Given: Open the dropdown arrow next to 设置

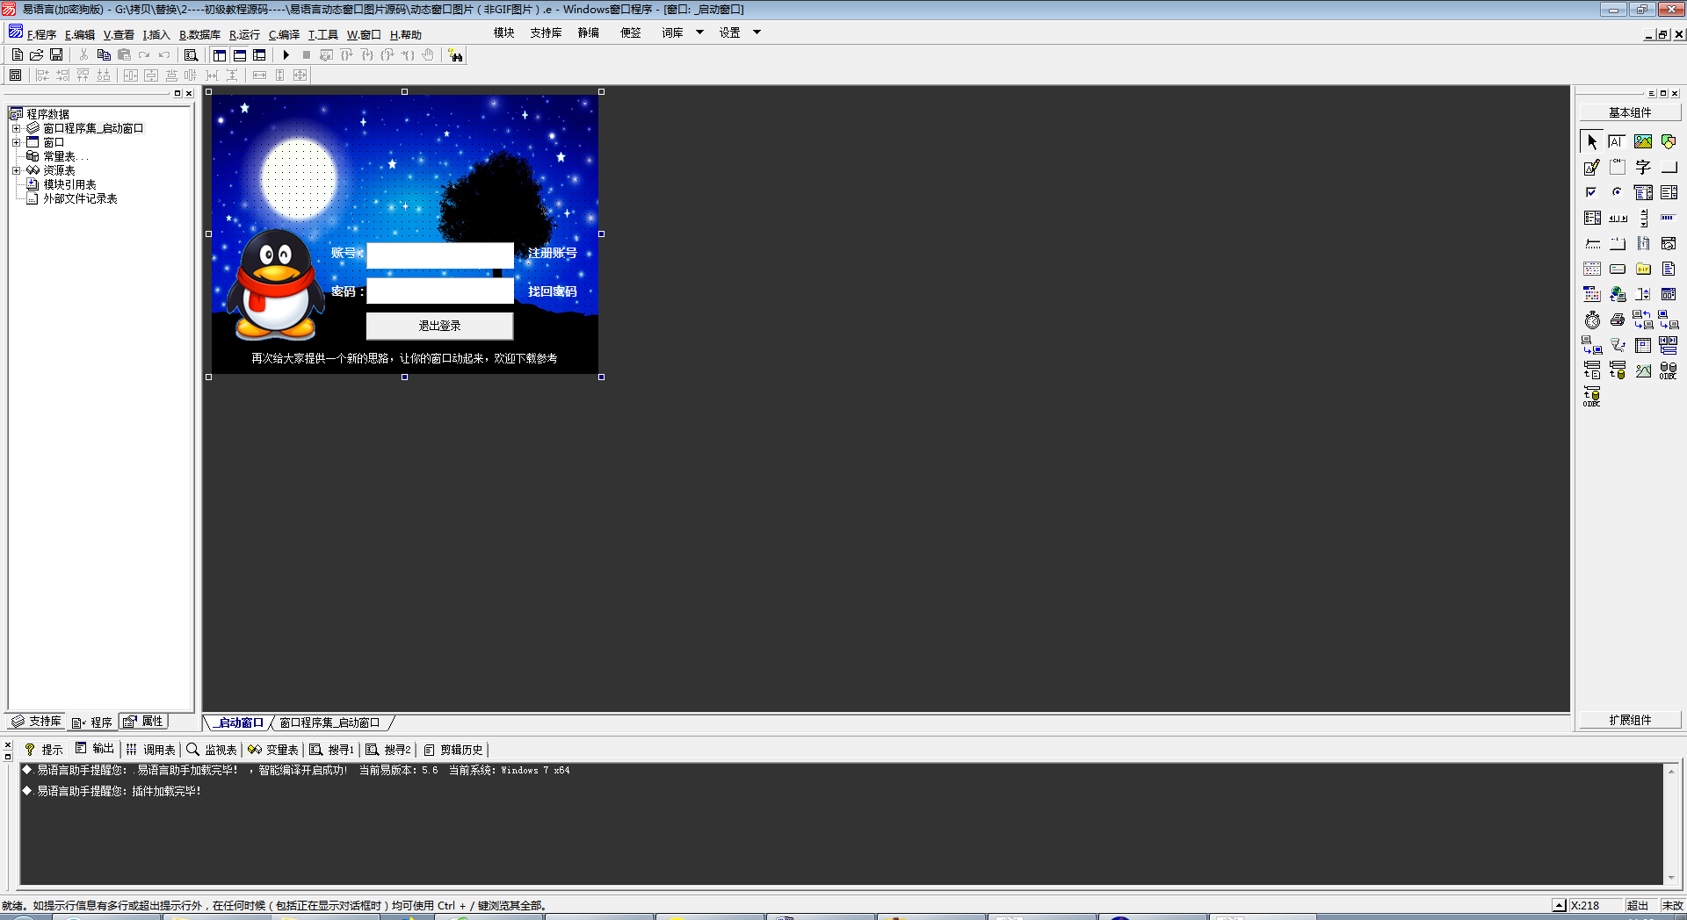Looking at the screenshot, I should pos(757,32).
